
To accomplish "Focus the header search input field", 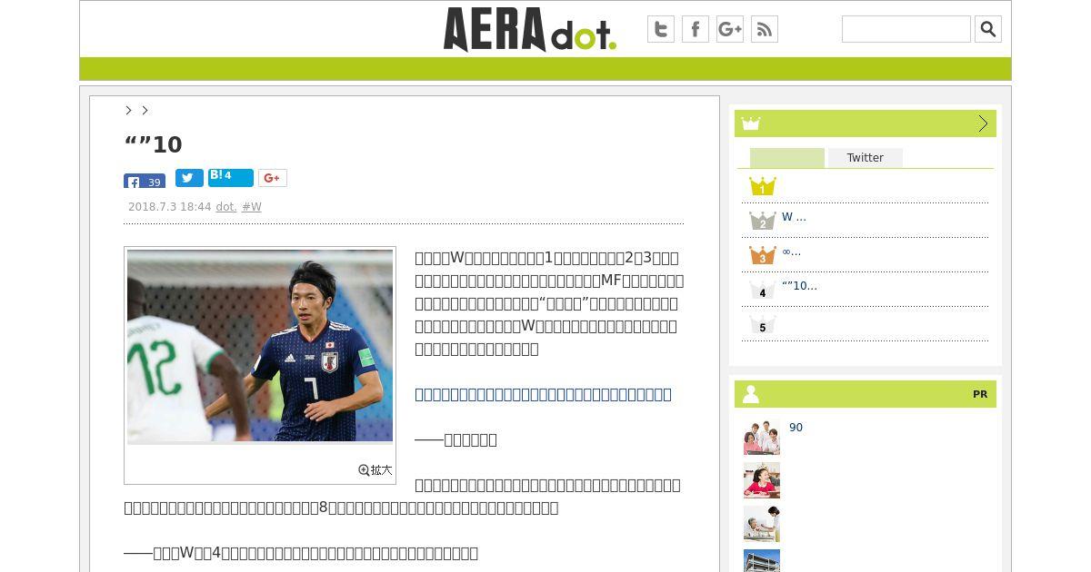I will (x=906, y=29).
